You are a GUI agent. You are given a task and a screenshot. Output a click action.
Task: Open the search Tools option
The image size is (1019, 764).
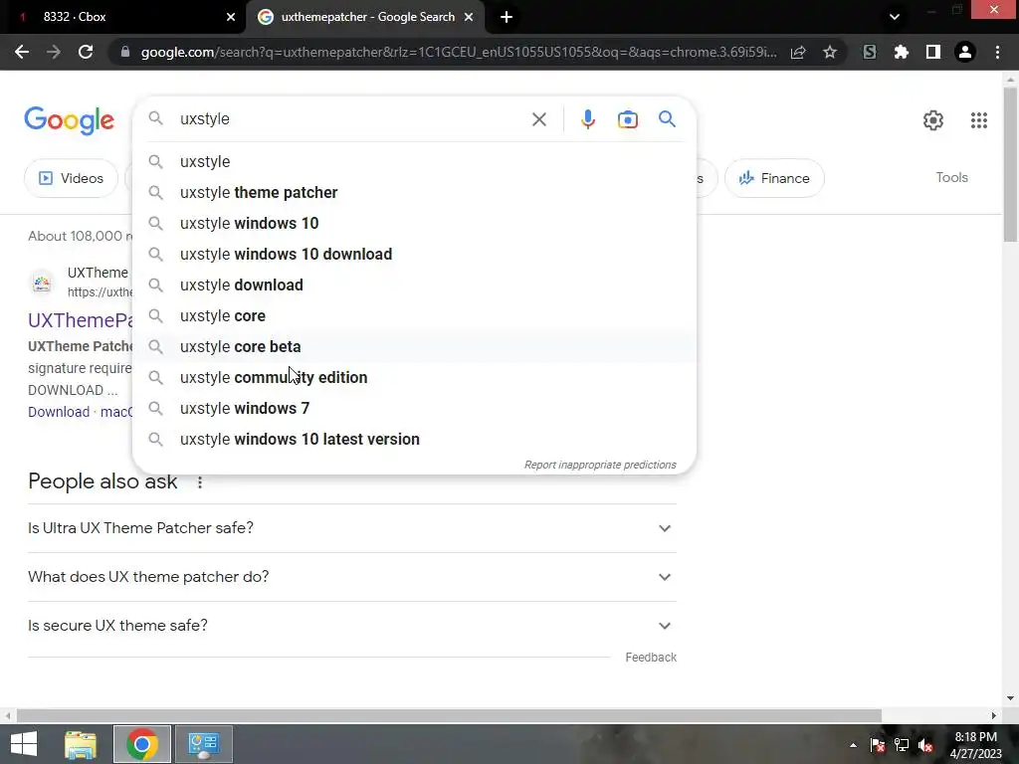(951, 177)
